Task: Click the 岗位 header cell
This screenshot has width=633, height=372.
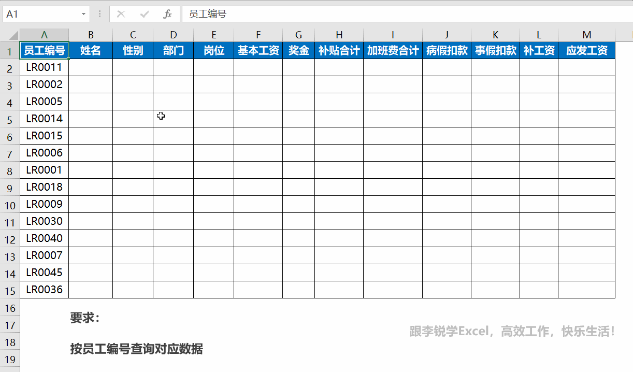Action: tap(214, 50)
